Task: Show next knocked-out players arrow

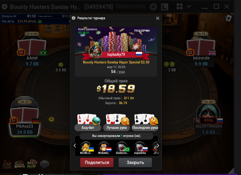Action: point(158,146)
